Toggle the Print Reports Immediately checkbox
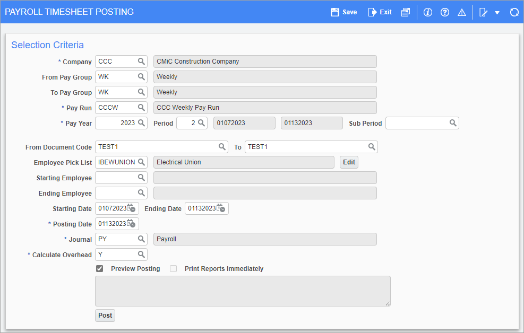524x333 pixels. [x=174, y=269]
